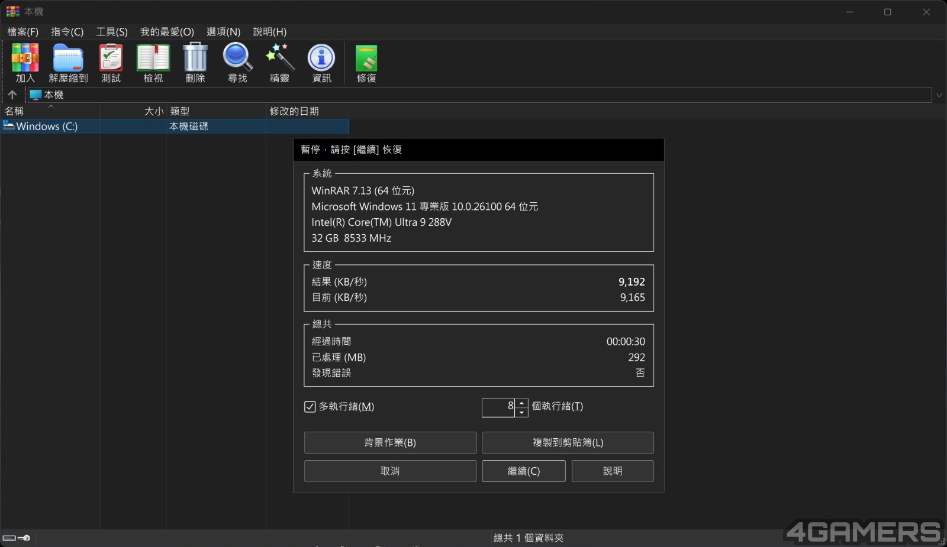
Task: Expand the address bar dropdown arrow
Action: 939,95
